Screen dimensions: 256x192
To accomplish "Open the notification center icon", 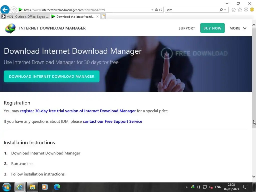I will tap(245, 187).
